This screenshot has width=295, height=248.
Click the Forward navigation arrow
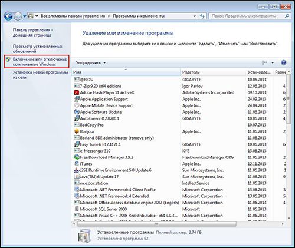tap(18, 16)
